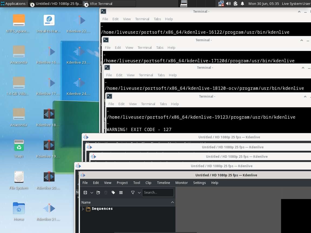Image resolution: width=311 pixels, height=233 pixels.
Task: Expand the Sequences folder tree arrow
Action: click(x=83, y=209)
